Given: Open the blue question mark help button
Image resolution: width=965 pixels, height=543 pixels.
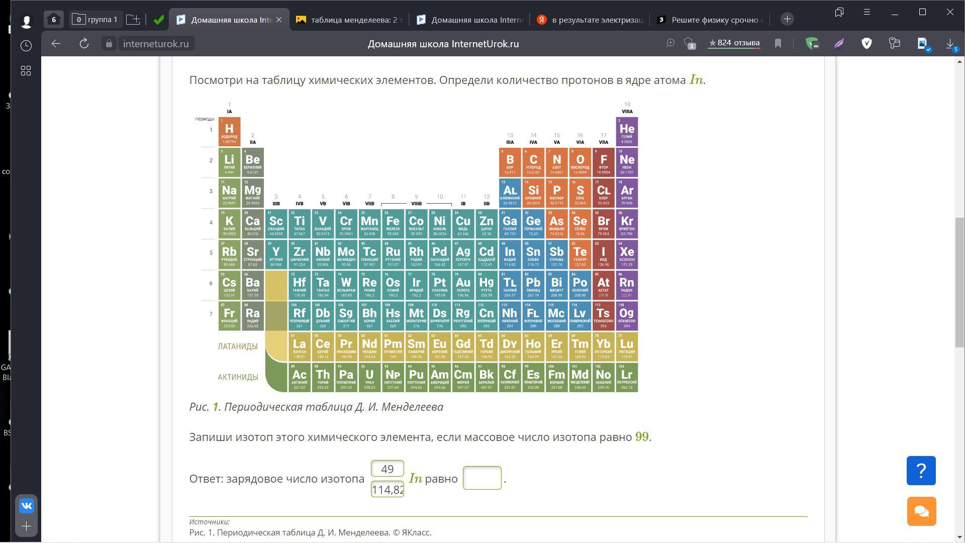Looking at the screenshot, I should 921,471.
